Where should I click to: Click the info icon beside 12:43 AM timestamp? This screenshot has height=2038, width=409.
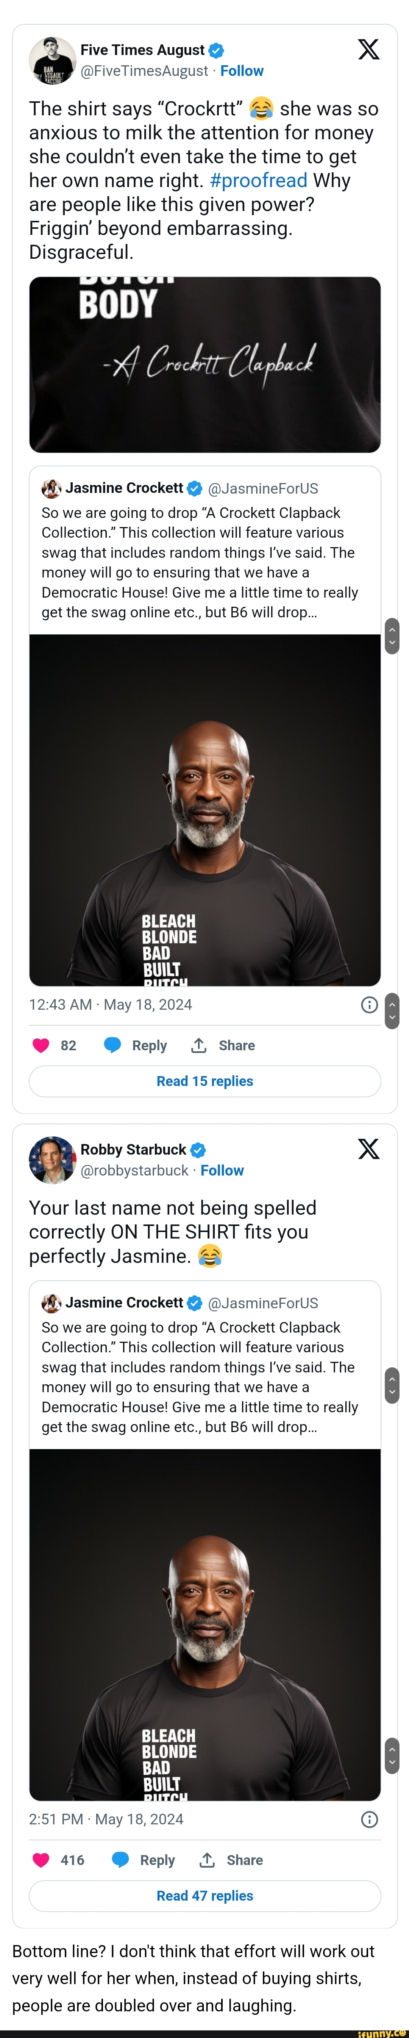[x=369, y=1005]
